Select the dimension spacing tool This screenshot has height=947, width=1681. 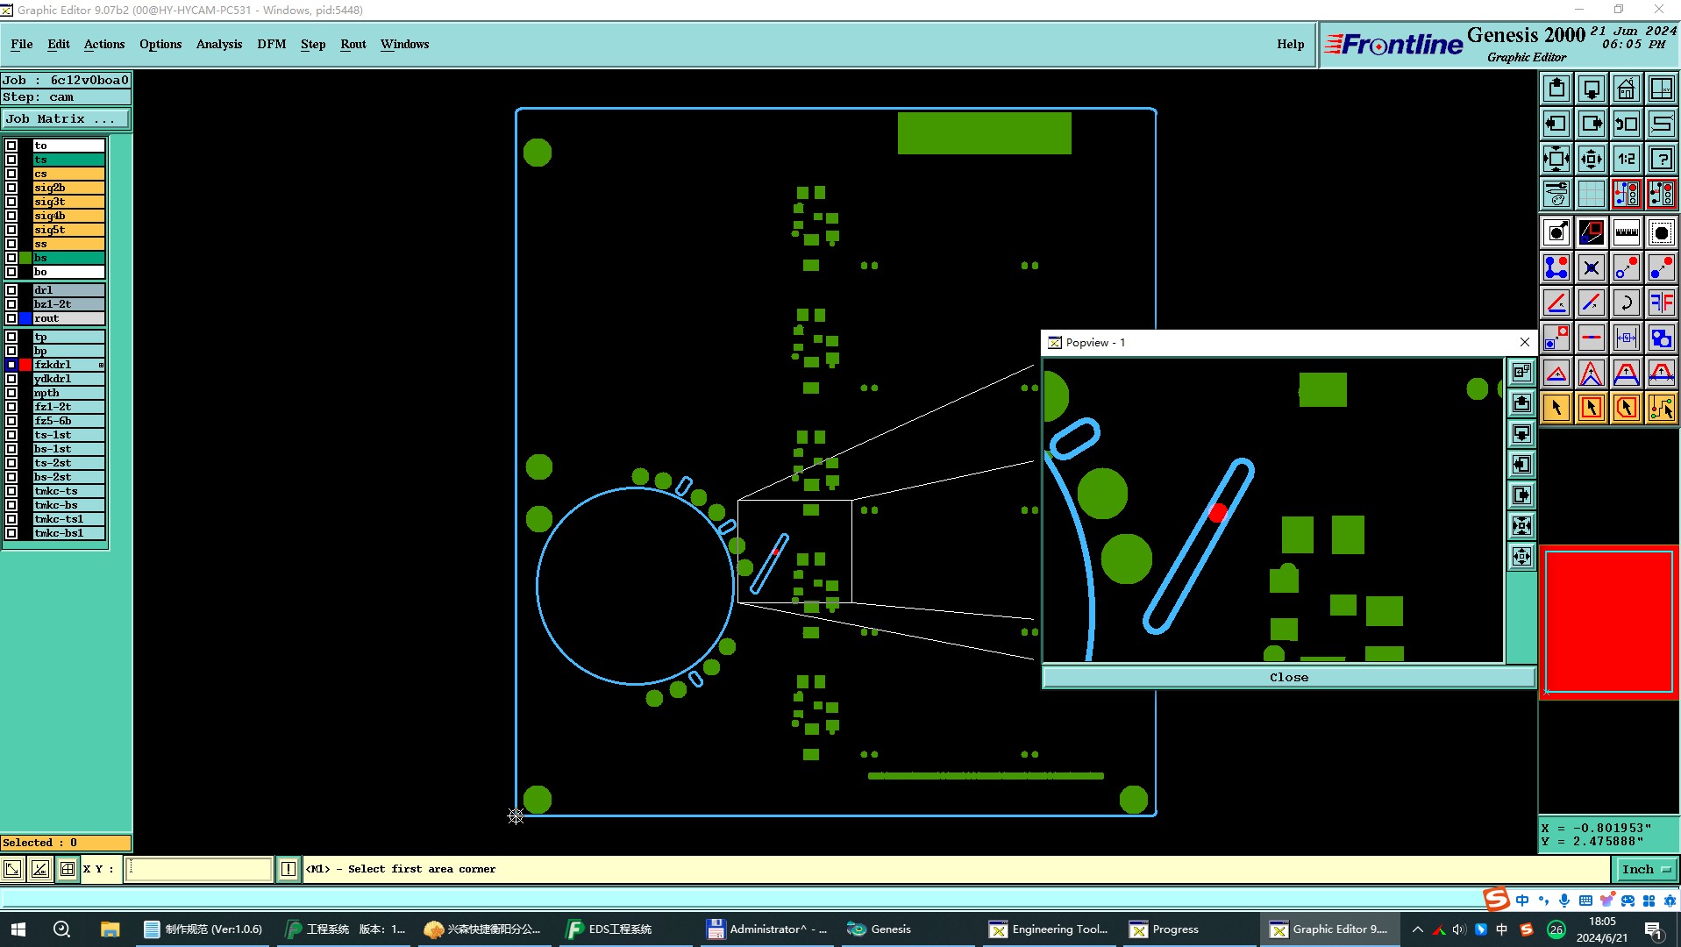pyautogui.click(x=1626, y=338)
